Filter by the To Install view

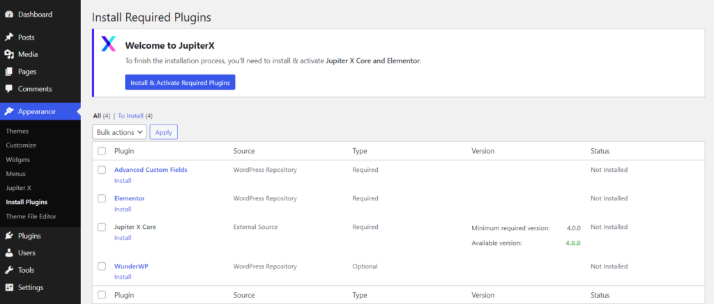point(130,116)
